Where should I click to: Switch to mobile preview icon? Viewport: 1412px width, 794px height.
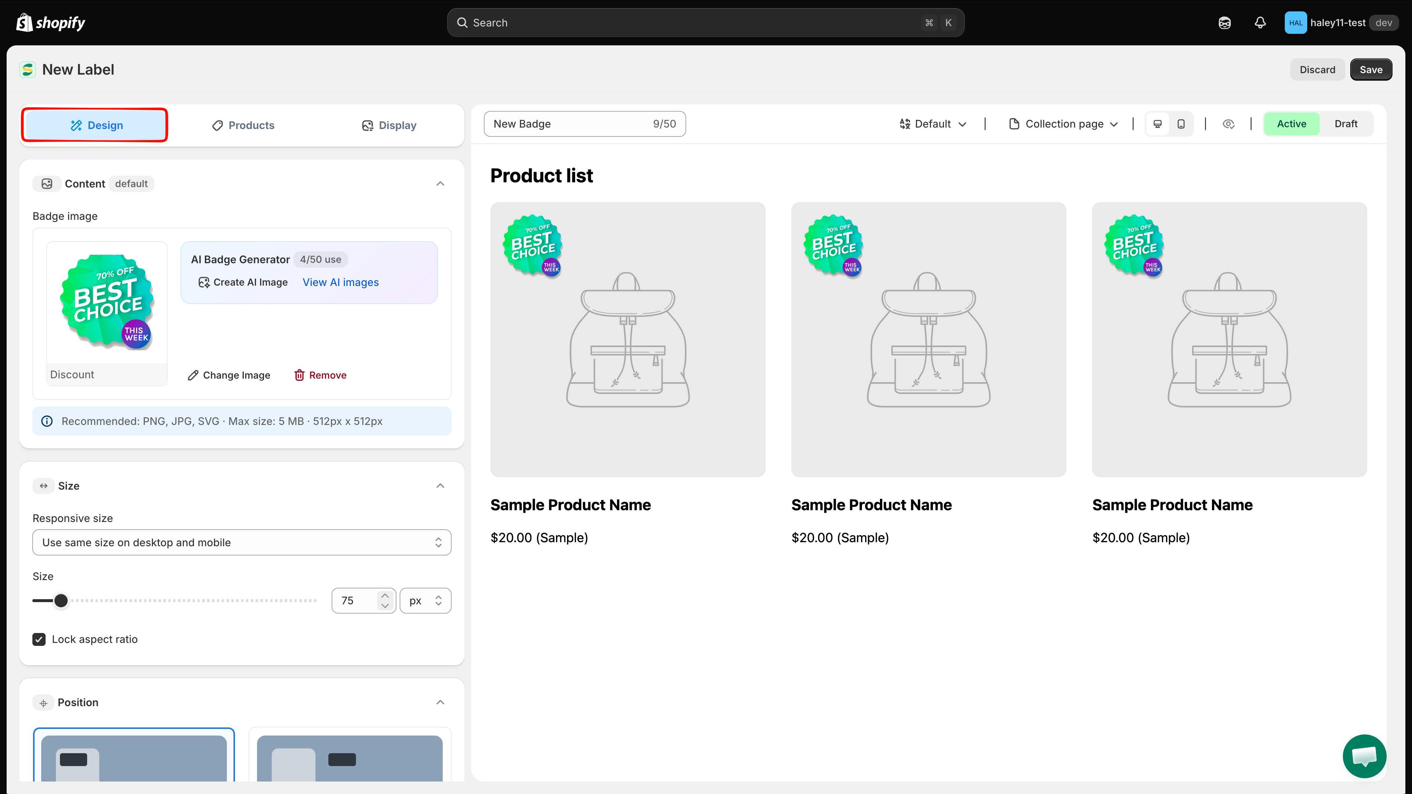click(x=1181, y=124)
